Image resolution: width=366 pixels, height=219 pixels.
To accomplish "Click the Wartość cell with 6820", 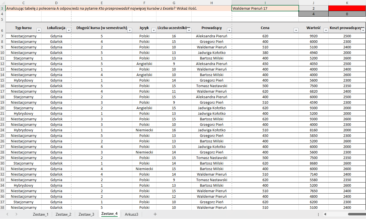I will pyautogui.click(x=313, y=91).
